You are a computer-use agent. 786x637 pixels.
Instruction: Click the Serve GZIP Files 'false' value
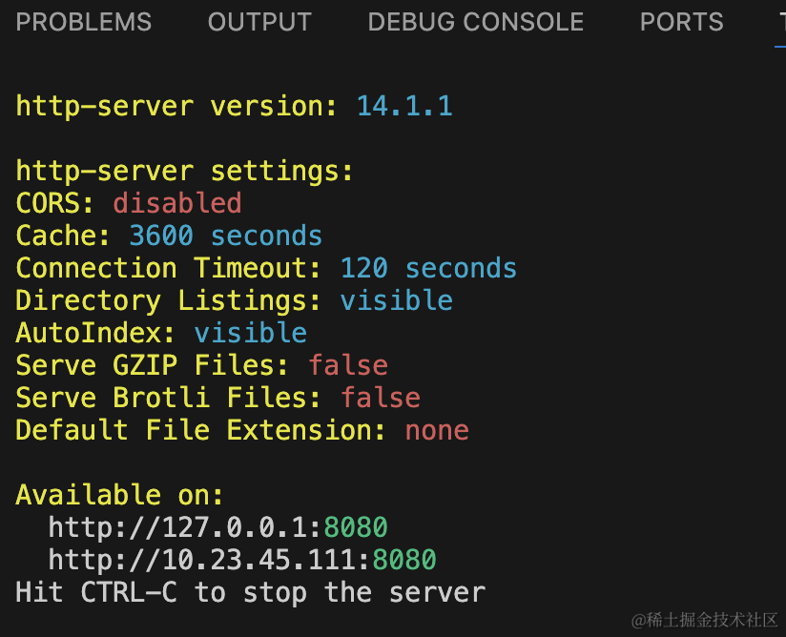coord(348,365)
